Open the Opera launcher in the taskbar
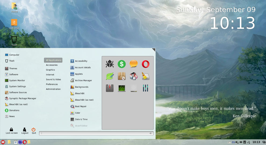The width and height of the screenshot is (266, 145). (25, 142)
